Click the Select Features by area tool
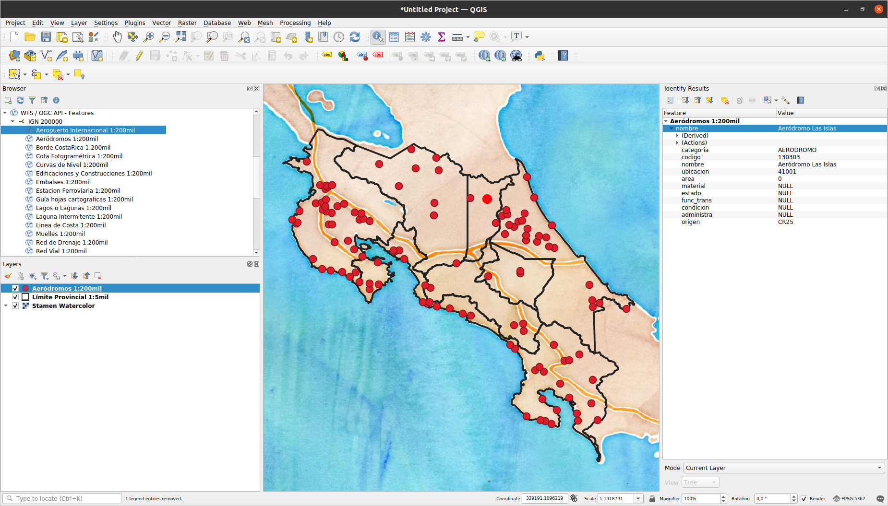Image resolution: width=888 pixels, height=506 pixels. (14, 74)
